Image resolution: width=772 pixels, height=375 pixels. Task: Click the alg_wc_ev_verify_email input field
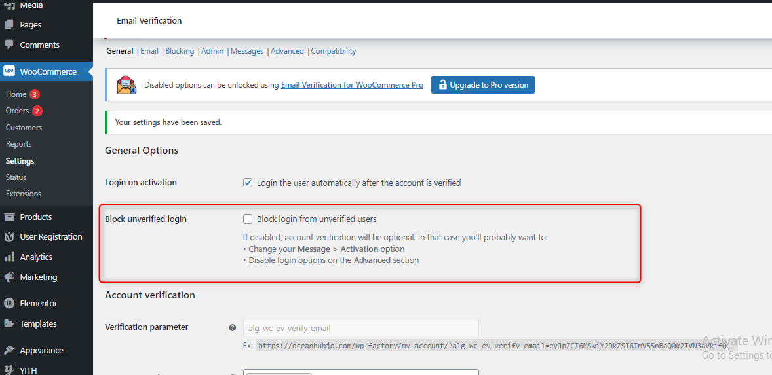pos(361,328)
